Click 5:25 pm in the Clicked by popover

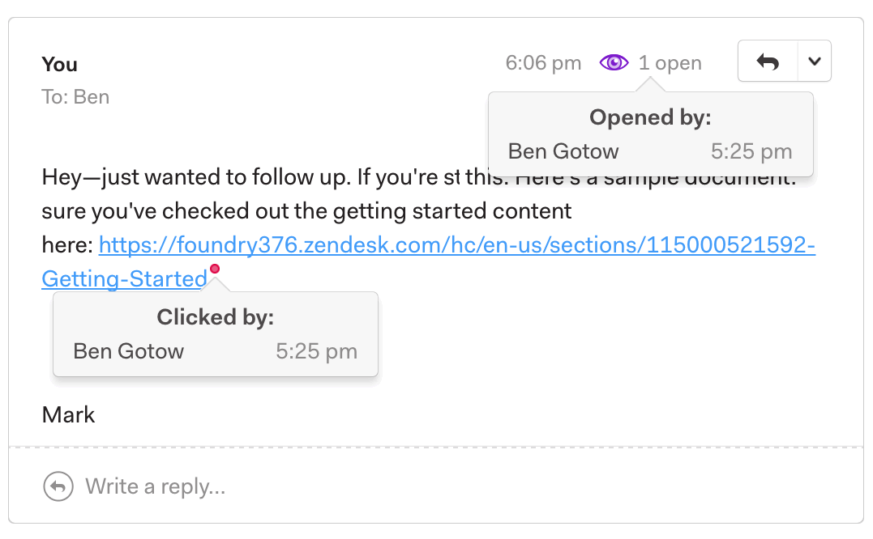[x=316, y=351]
